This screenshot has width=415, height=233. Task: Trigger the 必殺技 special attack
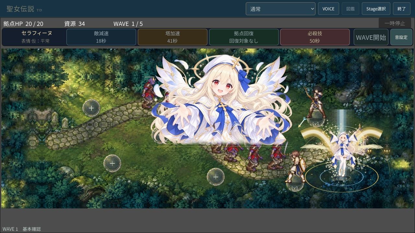(315, 37)
